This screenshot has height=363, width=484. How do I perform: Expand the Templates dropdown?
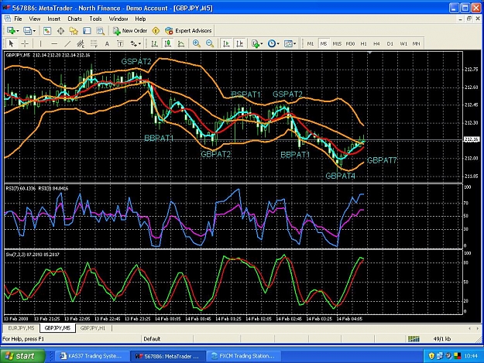[294, 44]
